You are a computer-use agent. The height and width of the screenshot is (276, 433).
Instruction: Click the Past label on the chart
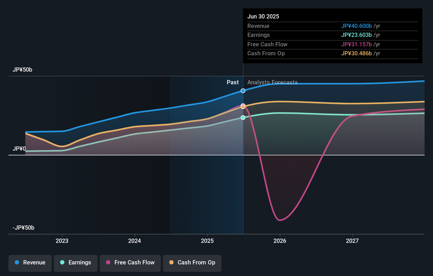pyautogui.click(x=233, y=82)
